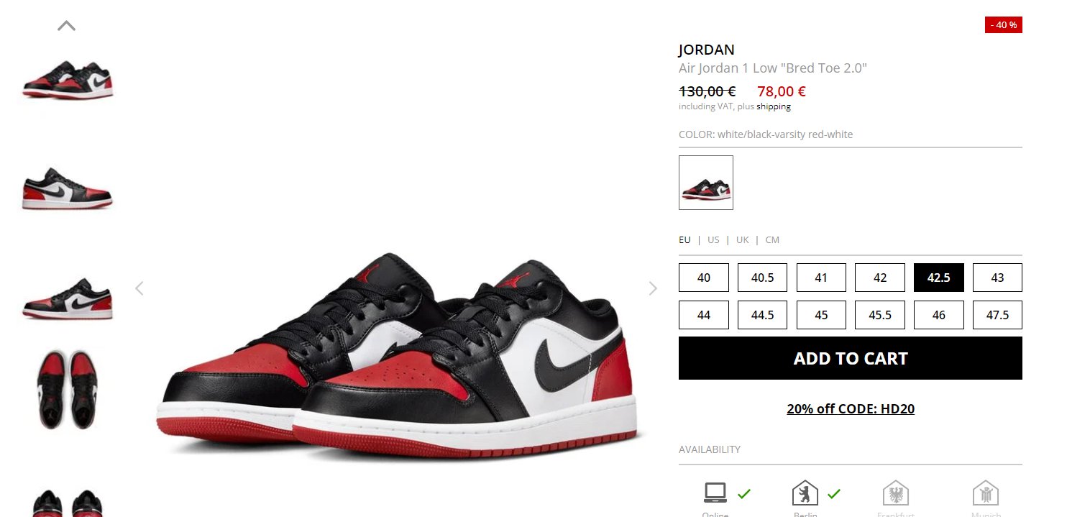Open the shipping info link
This screenshot has width=1090, height=517.
[x=774, y=106]
